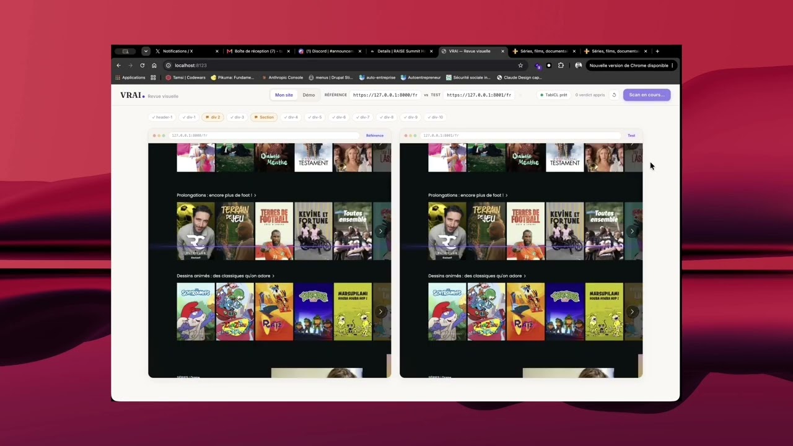Reload the localhost:8123 page

[x=142, y=65]
